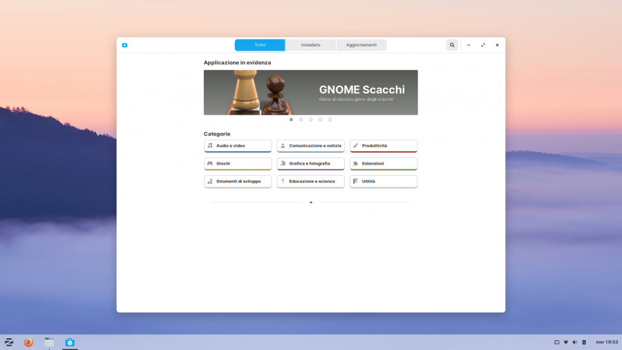Screen dimensions: 622x350
Task: Select the third carousel page dot
Action: coord(310,120)
